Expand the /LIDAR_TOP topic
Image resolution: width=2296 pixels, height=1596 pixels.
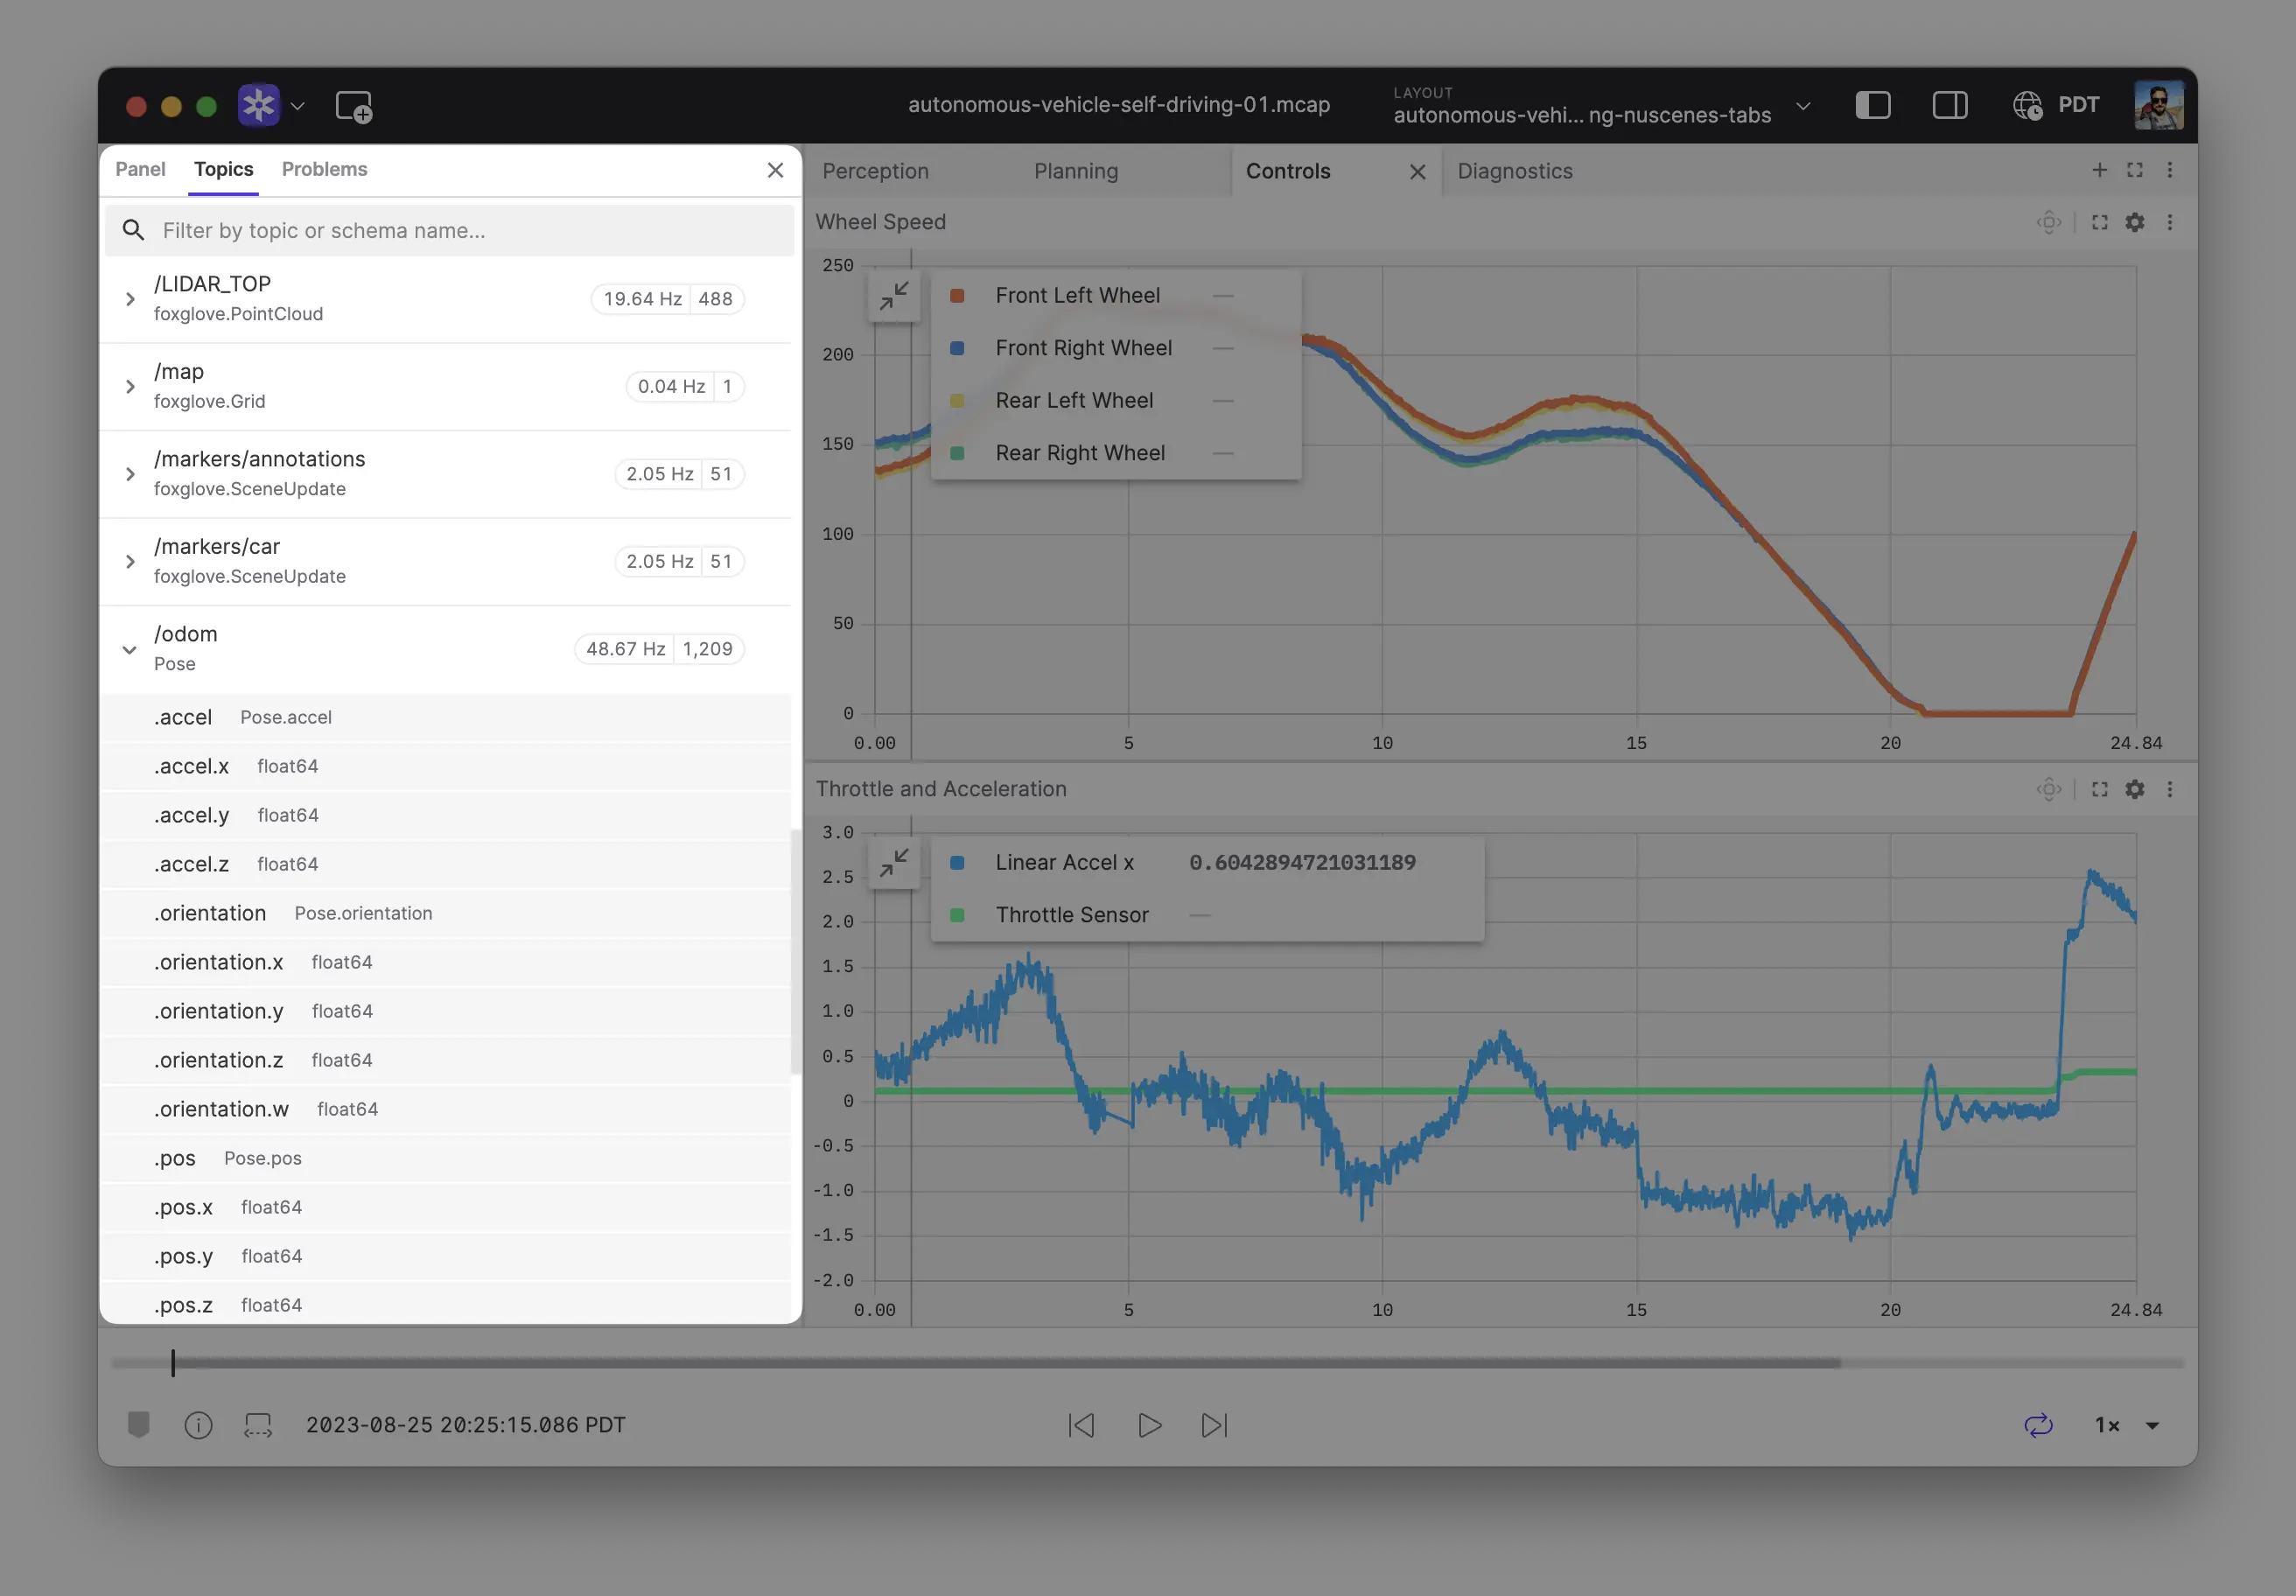(130, 299)
